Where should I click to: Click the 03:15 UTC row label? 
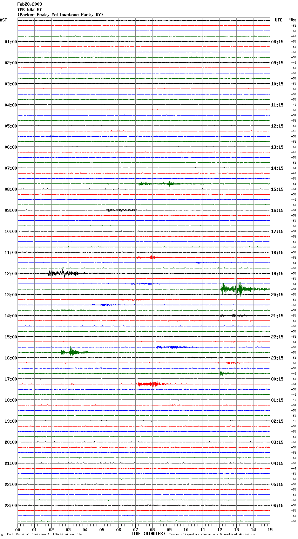277,442
